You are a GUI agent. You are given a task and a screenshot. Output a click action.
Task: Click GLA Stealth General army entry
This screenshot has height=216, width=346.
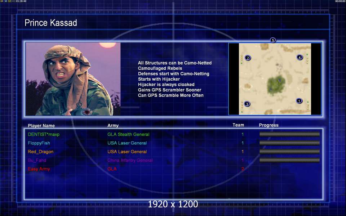[128, 134]
